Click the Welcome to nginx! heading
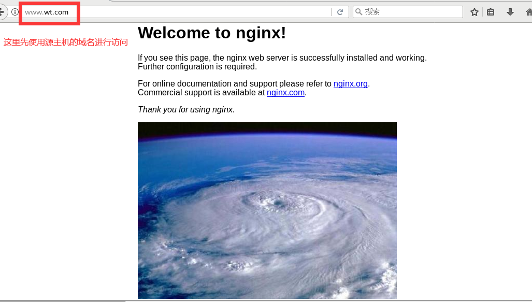Image resolution: width=532 pixels, height=302 pixels. point(212,33)
